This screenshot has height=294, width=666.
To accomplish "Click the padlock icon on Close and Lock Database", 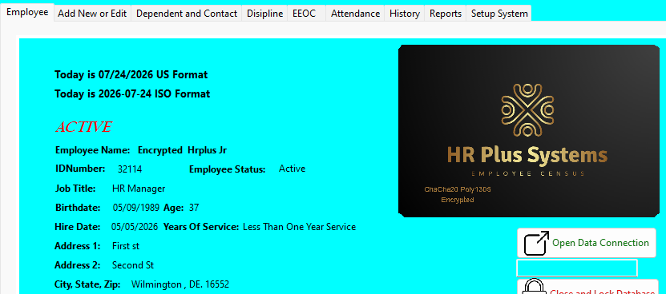I will [534, 287].
